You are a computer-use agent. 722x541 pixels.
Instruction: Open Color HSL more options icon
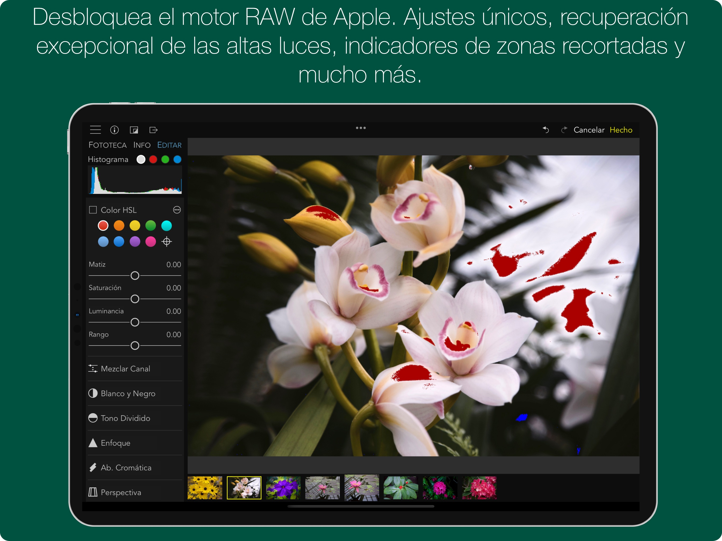tap(177, 210)
